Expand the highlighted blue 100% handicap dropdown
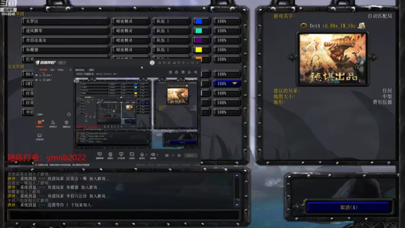This screenshot has height=228, width=405. (x=234, y=84)
